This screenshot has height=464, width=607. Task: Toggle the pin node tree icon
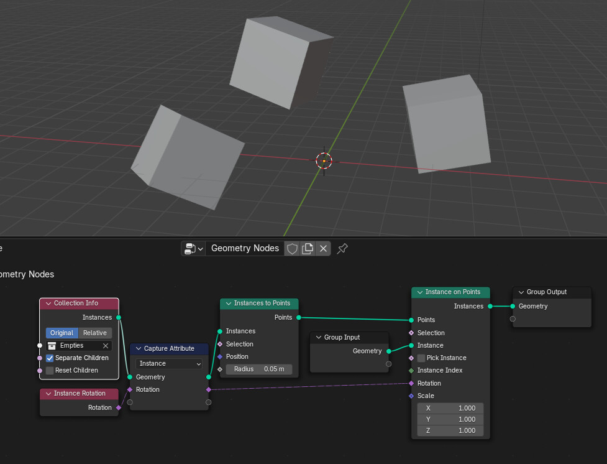[x=342, y=248]
